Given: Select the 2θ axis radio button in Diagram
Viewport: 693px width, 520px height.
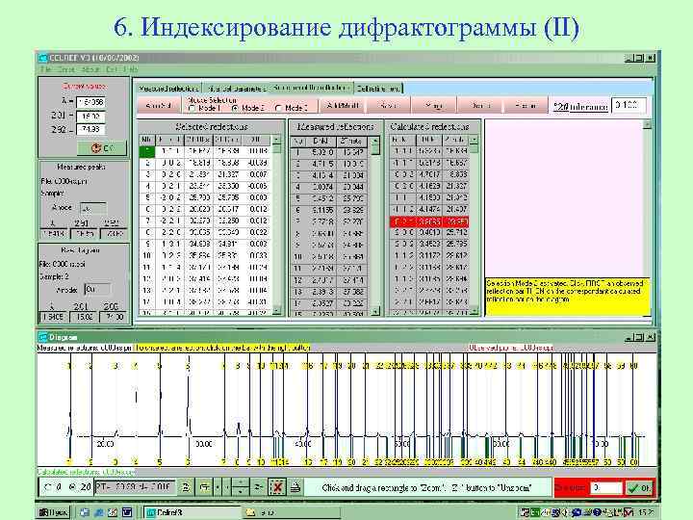Looking at the screenshot, I should click(x=72, y=487).
